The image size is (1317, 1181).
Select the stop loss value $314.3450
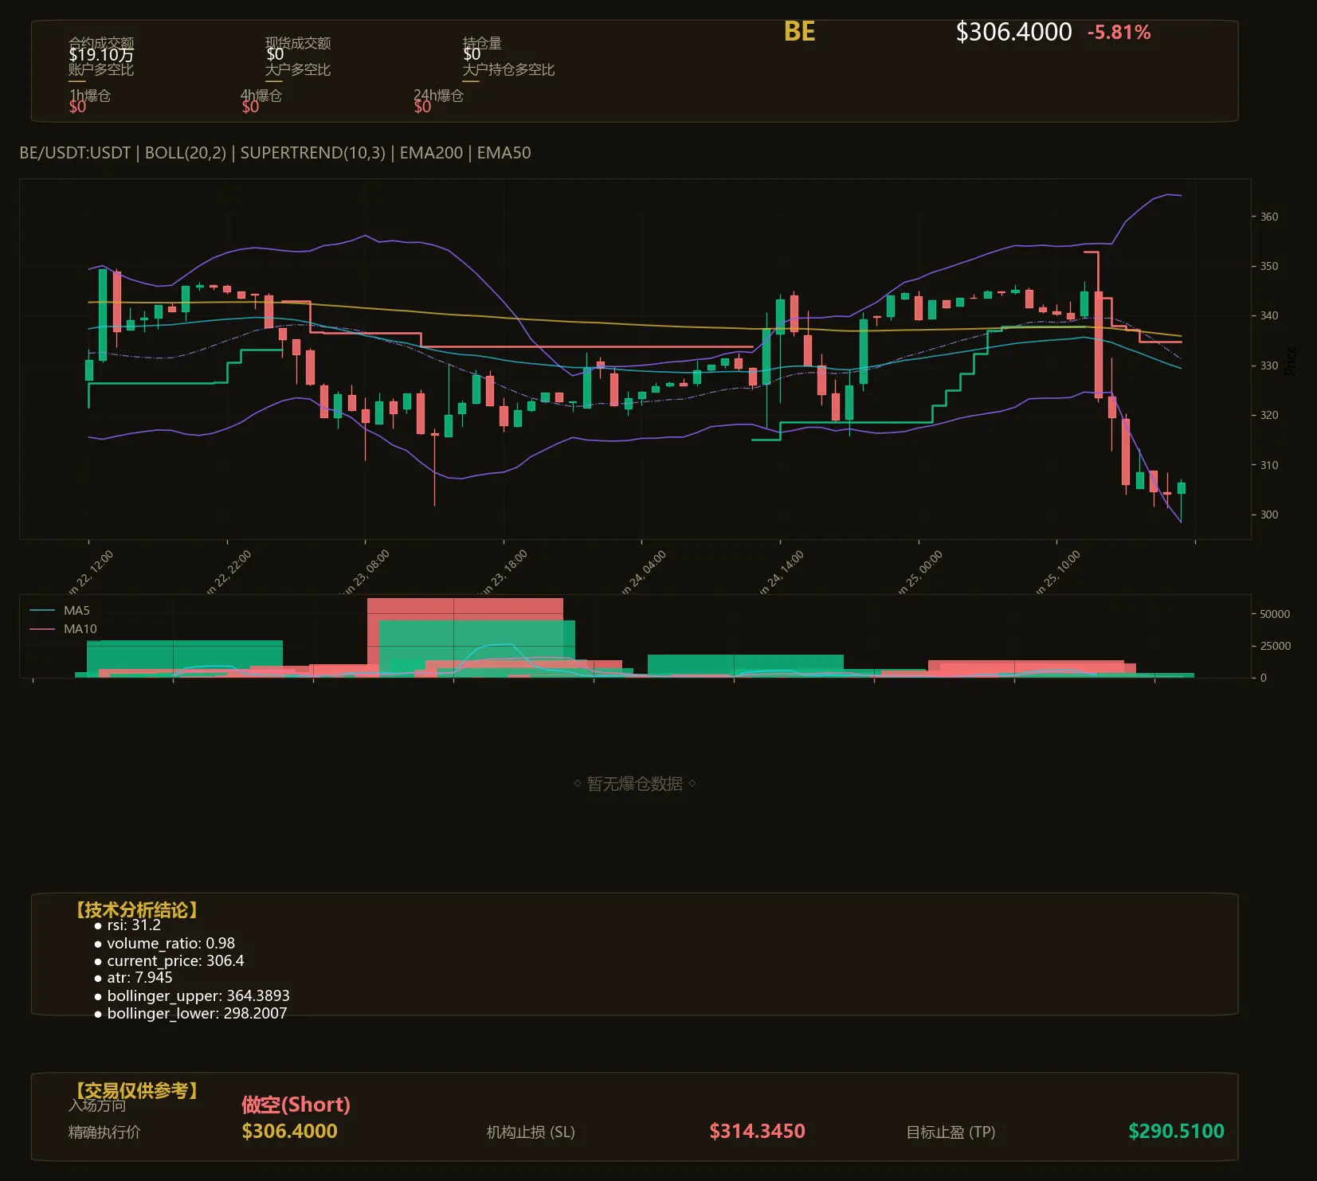click(x=757, y=1131)
